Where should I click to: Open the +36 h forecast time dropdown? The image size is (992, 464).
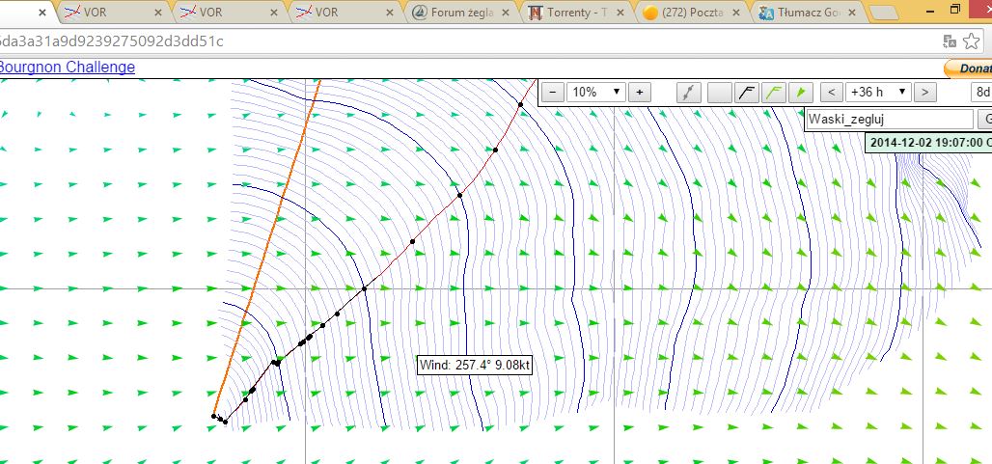tap(878, 93)
